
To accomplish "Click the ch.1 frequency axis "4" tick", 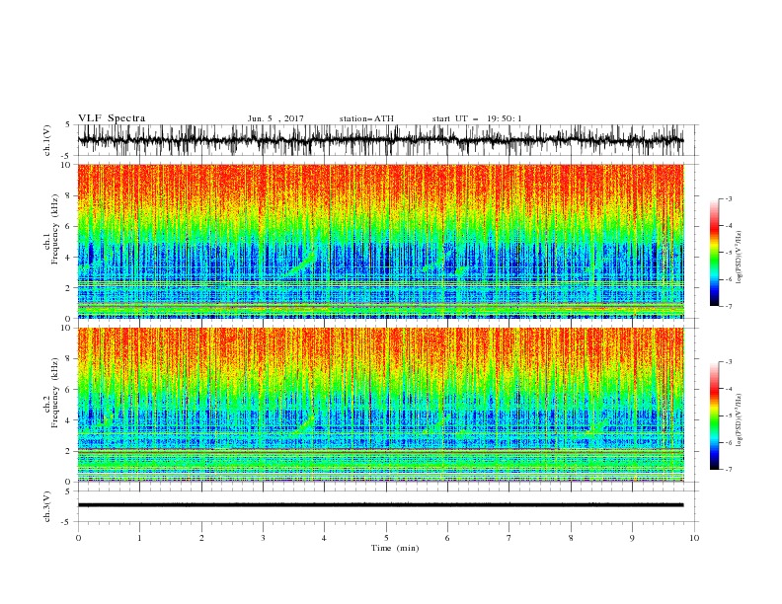I will (x=68, y=258).
